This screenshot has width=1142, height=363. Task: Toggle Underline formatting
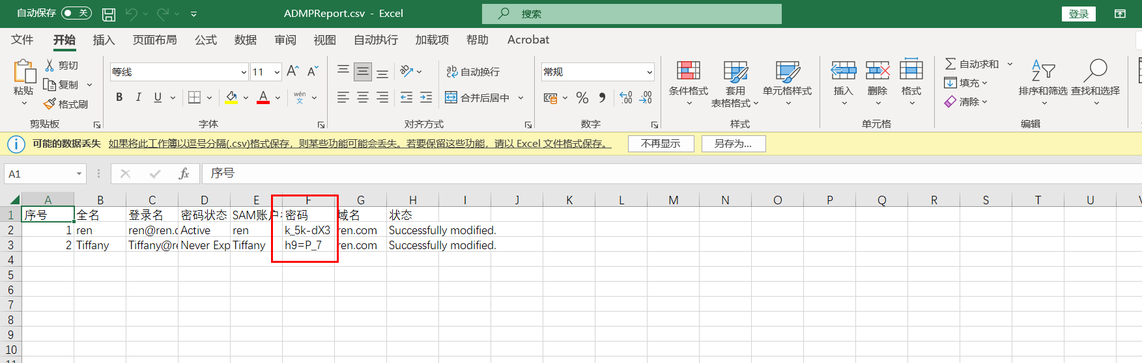click(x=158, y=98)
